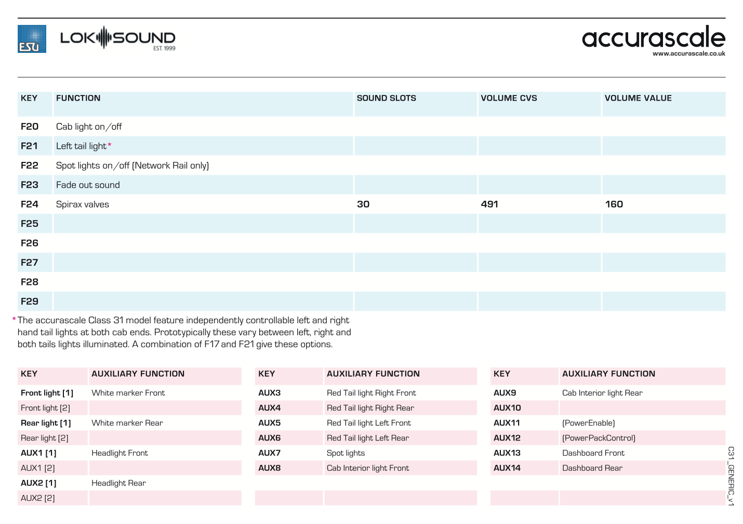Image resolution: width=743 pixels, height=524 pixels.
Task: Click 'Rear light [2]' key
Action: click(x=44, y=438)
